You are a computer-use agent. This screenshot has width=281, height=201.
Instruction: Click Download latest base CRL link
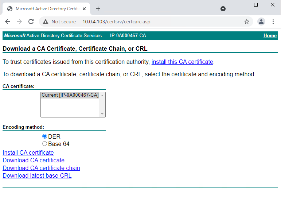click(37, 176)
